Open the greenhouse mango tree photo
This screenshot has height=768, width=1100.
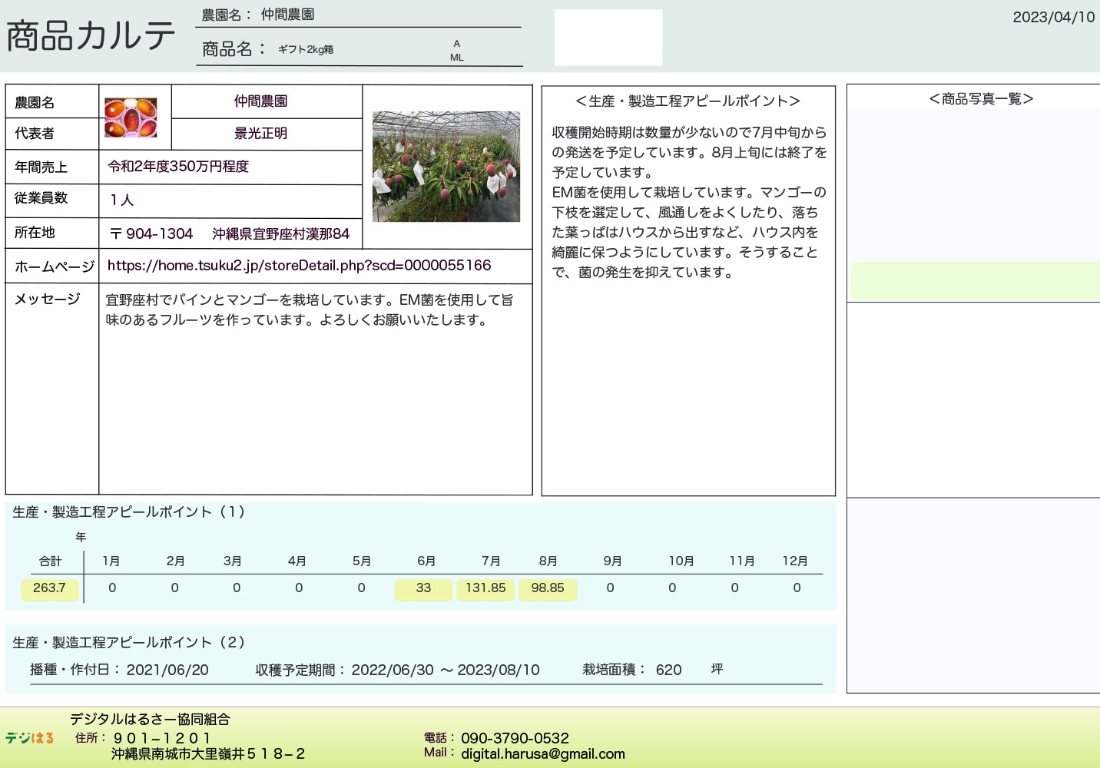[446, 167]
